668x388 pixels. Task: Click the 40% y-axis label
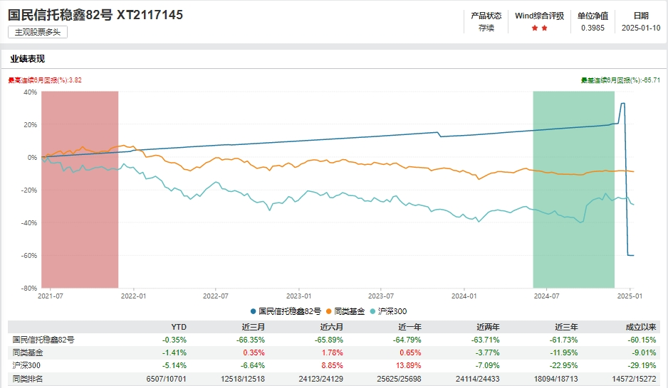click(x=30, y=92)
